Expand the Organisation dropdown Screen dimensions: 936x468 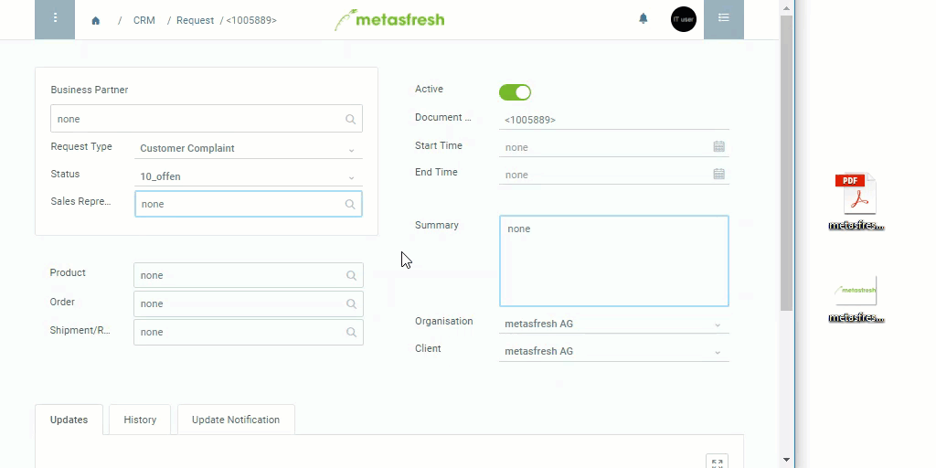[613, 324]
